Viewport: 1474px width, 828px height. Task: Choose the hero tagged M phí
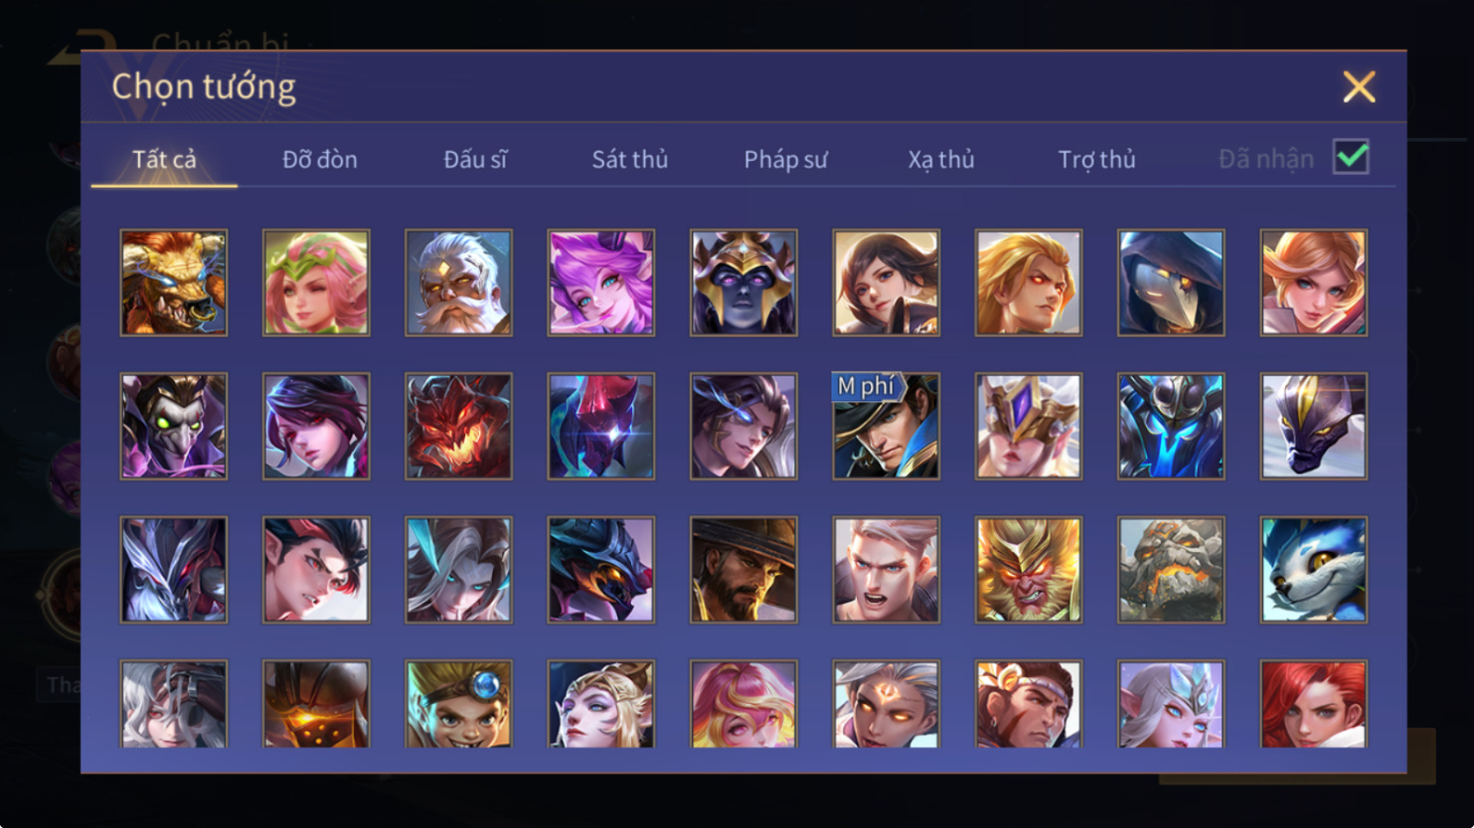[x=886, y=426]
